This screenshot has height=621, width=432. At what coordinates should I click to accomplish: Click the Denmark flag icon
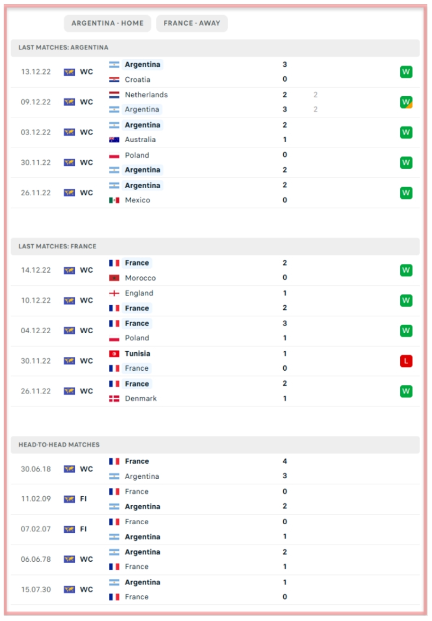click(114, 399)
